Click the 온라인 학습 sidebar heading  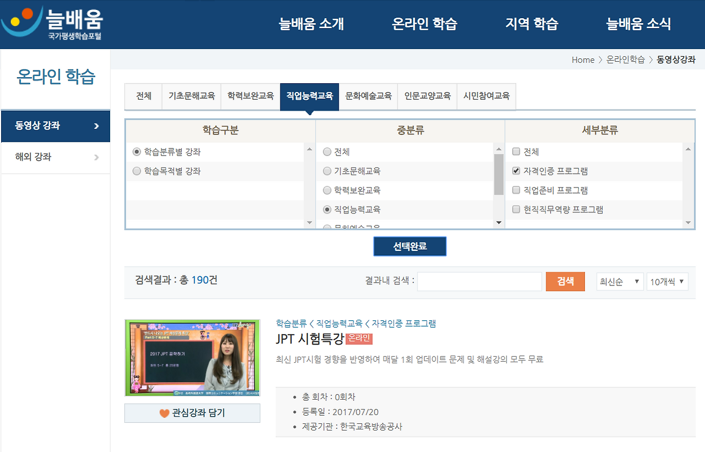pyautogui.click(x=56, y=77)
